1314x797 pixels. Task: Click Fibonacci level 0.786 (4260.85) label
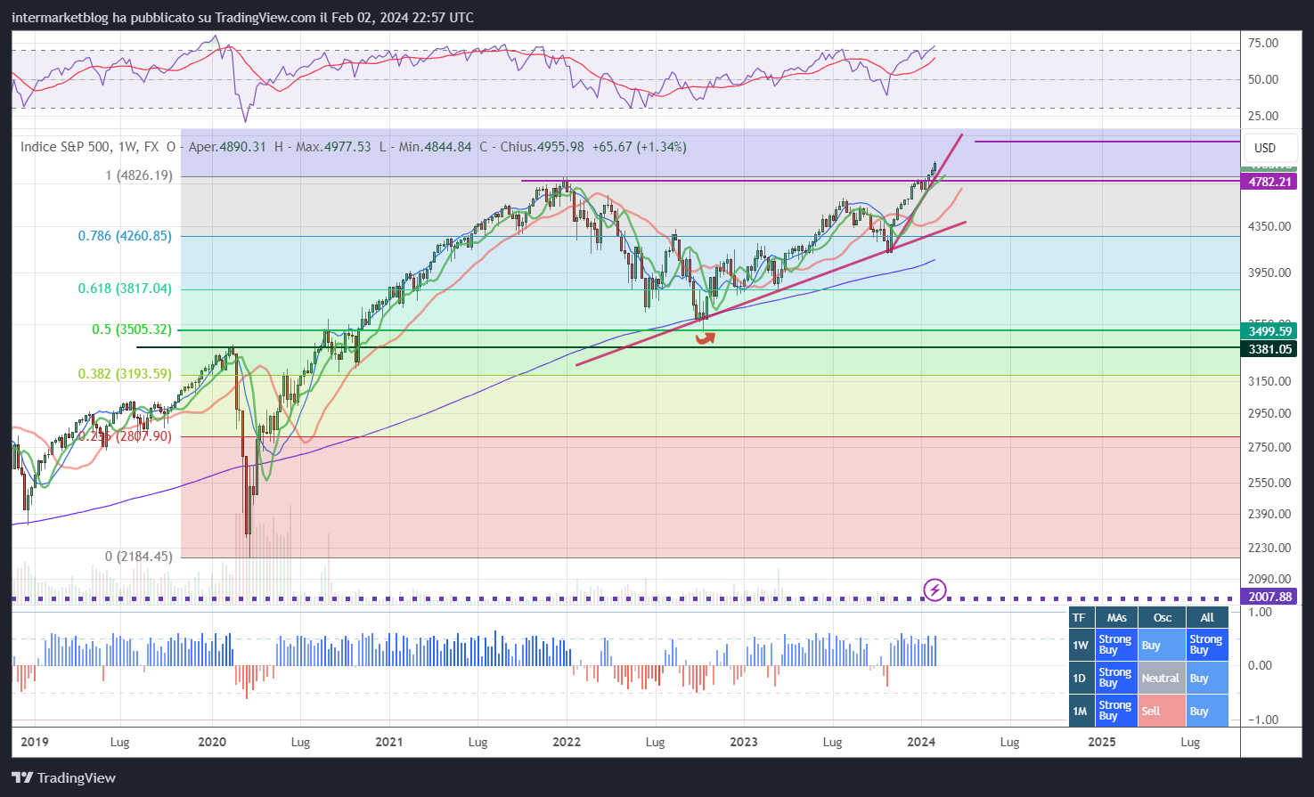coord(125,236)
